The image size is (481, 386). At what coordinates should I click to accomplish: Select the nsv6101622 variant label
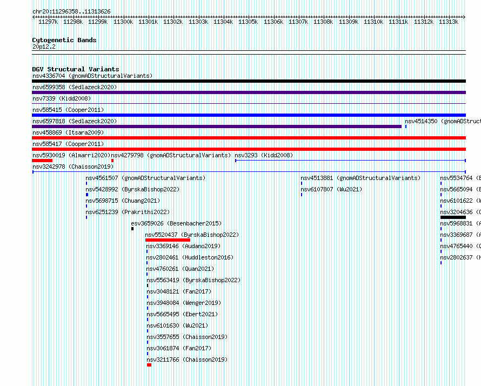tap(460, 201)
